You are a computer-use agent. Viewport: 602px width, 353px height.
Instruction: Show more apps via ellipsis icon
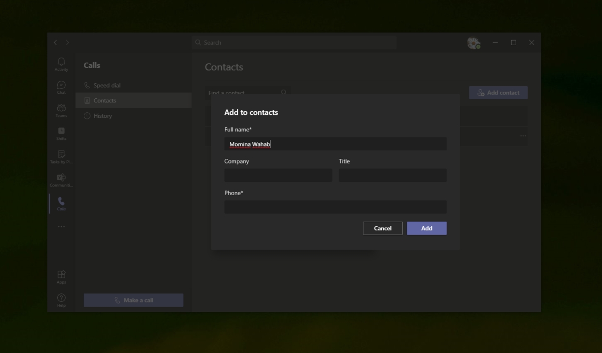[61, 227]
